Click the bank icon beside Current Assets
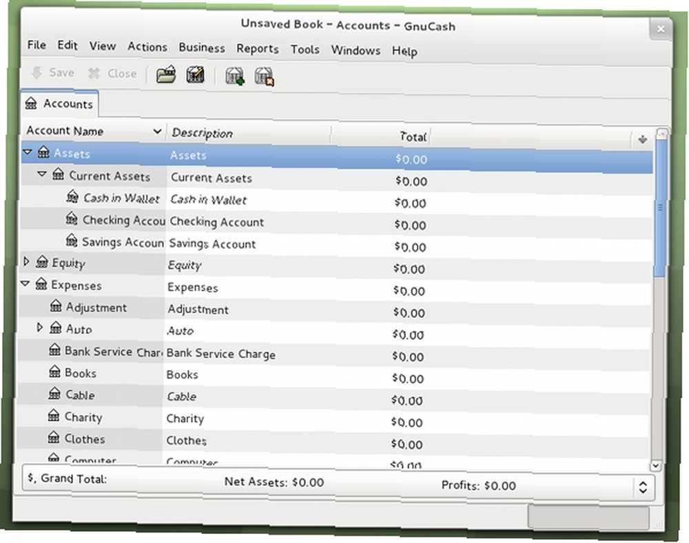The width and height of the screenshot is (689, 543). point(58,174)
